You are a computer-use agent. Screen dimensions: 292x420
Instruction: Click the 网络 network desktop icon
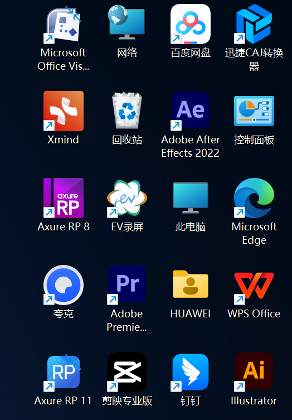click(127, 23)
